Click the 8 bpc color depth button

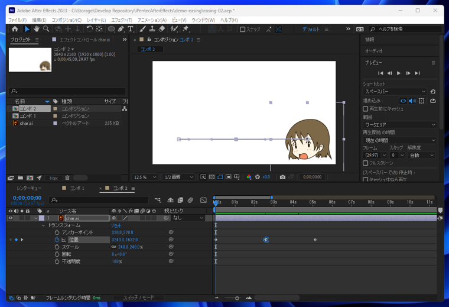click(54, 178)
